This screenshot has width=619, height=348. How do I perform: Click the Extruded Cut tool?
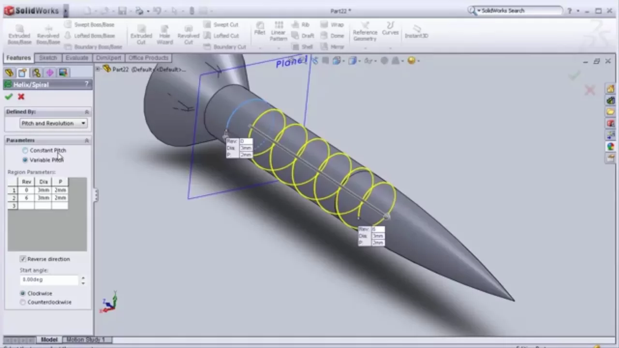pyautogui.click(x=141, y=35)
